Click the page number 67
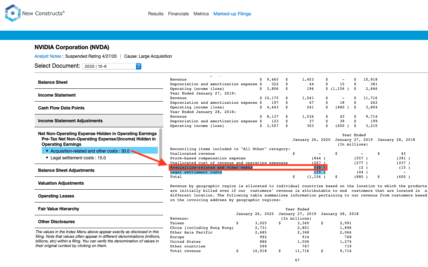This screenshot has width=428, height=267. coord(297,260)
